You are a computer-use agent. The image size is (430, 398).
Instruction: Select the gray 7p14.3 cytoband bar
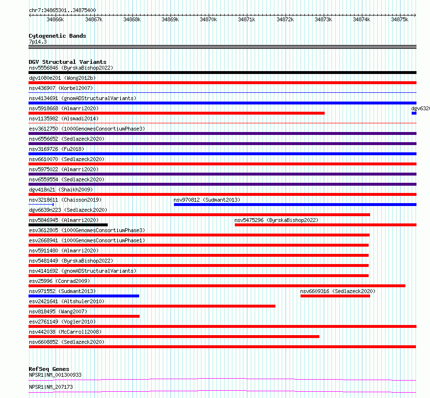coord(222,47)
